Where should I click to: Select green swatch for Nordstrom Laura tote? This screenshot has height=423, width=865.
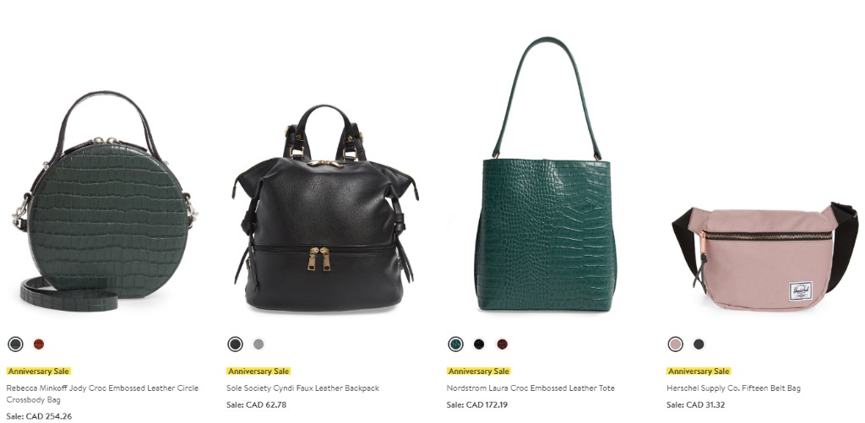455,344
